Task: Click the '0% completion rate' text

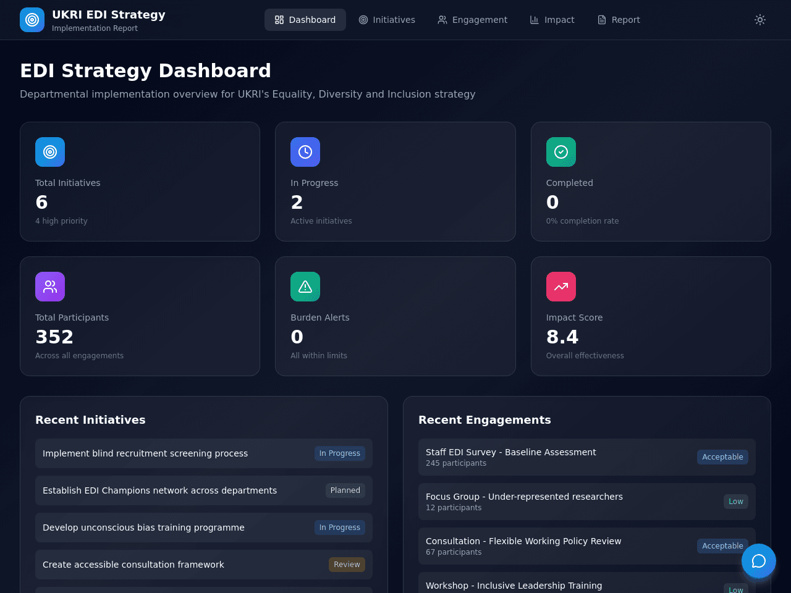Action: pos(582,221)
